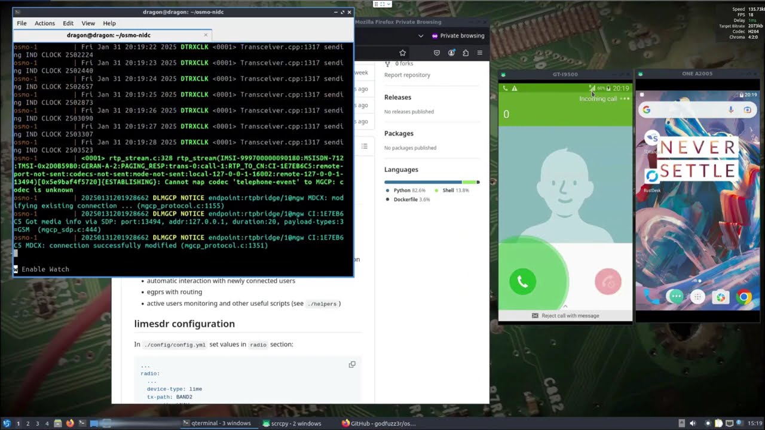Viewport: 765px width, 430px height.
Task: Bookmark this page with the star icon
Action: tap(402, 53)
